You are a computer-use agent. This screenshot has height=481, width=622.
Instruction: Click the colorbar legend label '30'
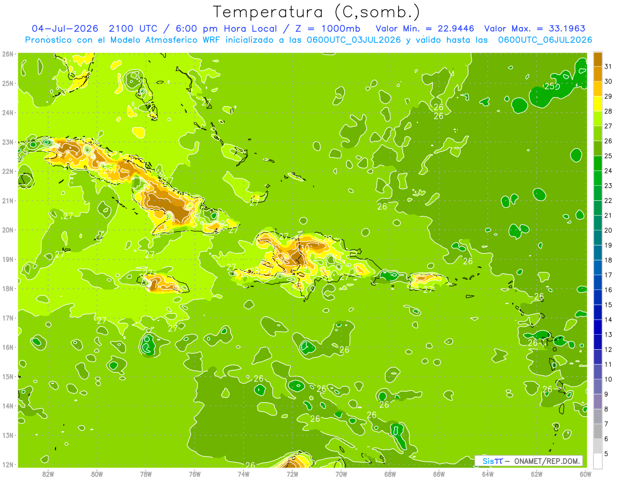click(608, 81)
